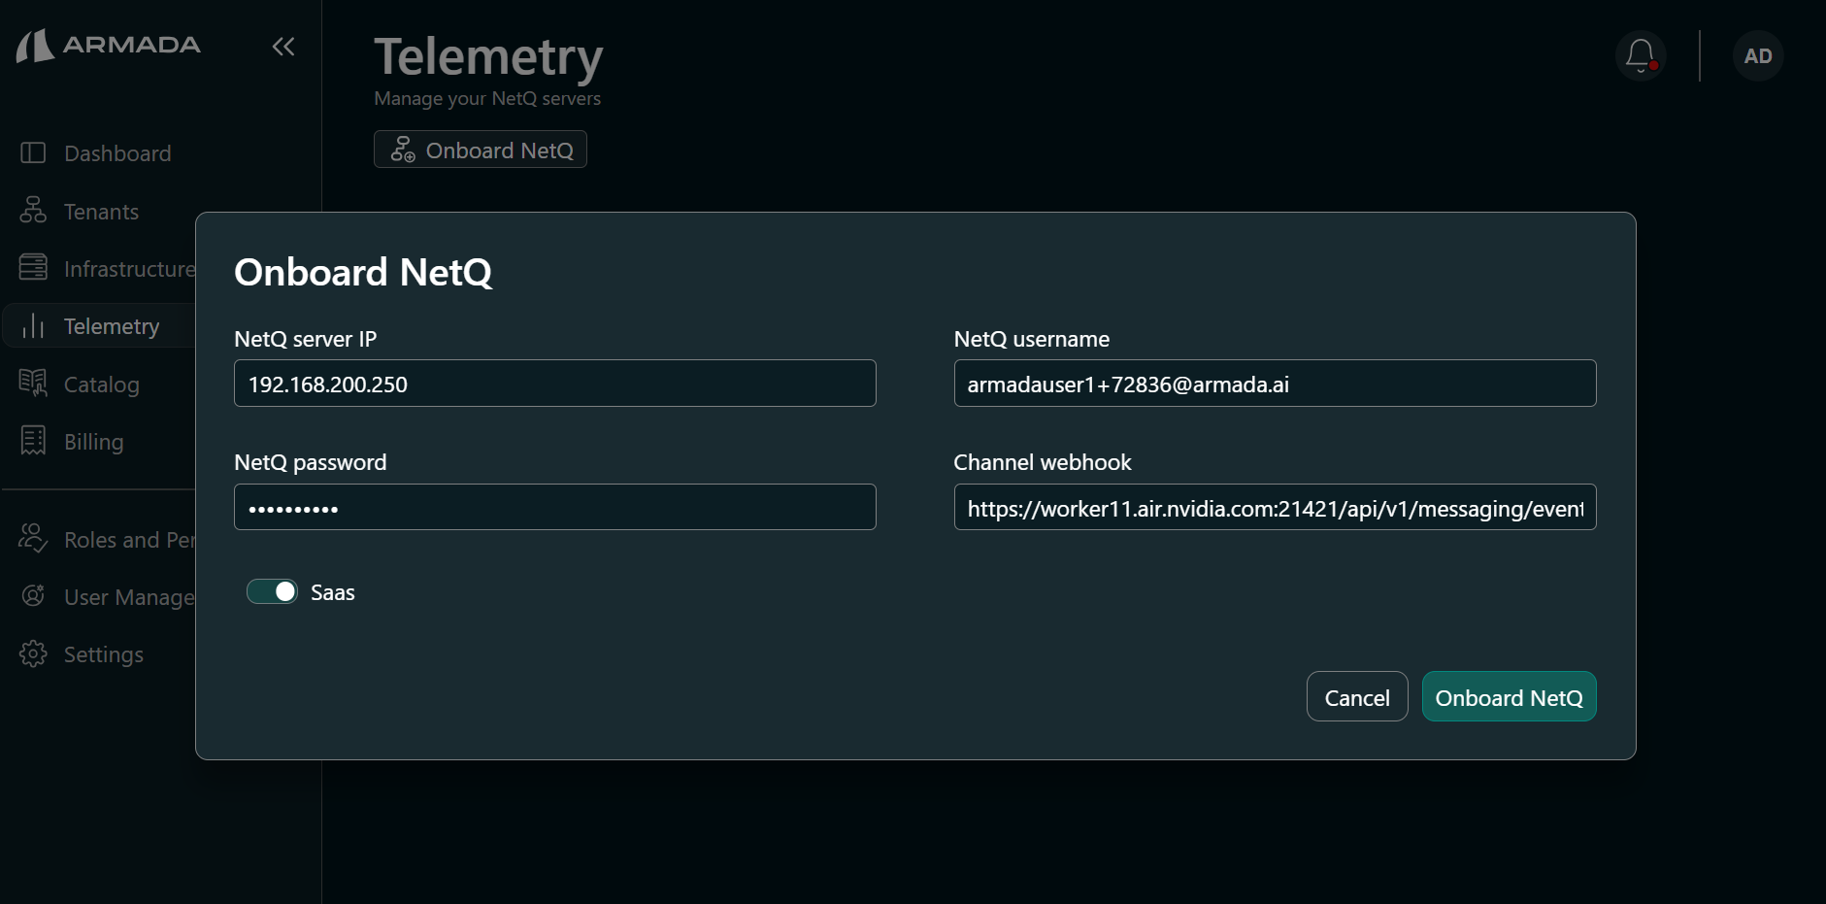The image size is (1826, 904).
Task: Click the Telemetry page title
Action: (488, 56)
